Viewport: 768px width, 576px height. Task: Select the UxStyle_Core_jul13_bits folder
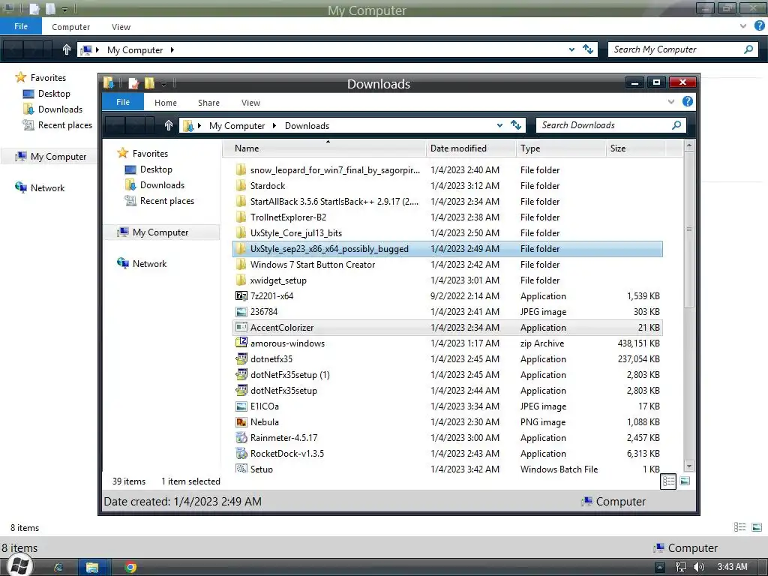coord(295,233)
